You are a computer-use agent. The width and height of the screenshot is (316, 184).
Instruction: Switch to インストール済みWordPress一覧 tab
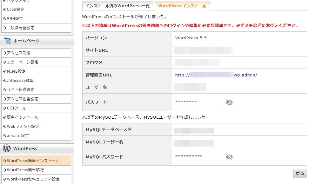point(118,6)
